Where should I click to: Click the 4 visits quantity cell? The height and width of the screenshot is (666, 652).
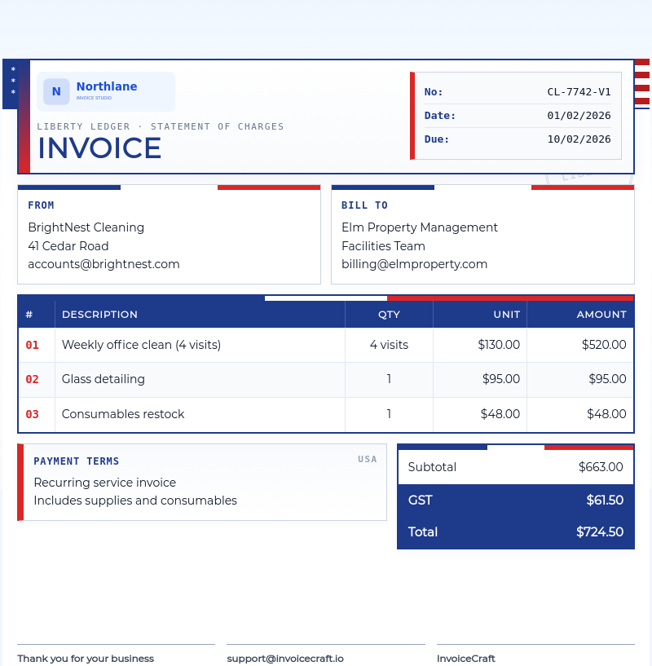click(x=389, y=345)
